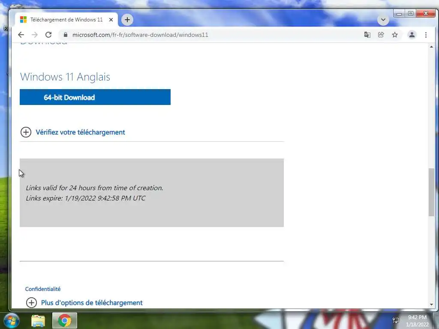Open the Windows Start menu orb
Viewport: 439px width, 329px height.
pyautogui.click(x=12, y=320)
